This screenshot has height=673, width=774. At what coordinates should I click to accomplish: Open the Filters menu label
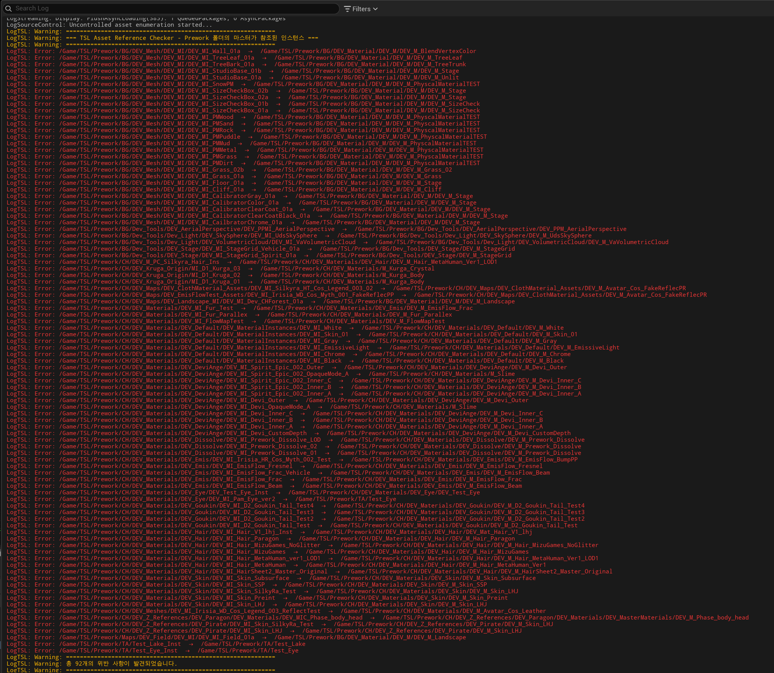(x=361, y=9)
